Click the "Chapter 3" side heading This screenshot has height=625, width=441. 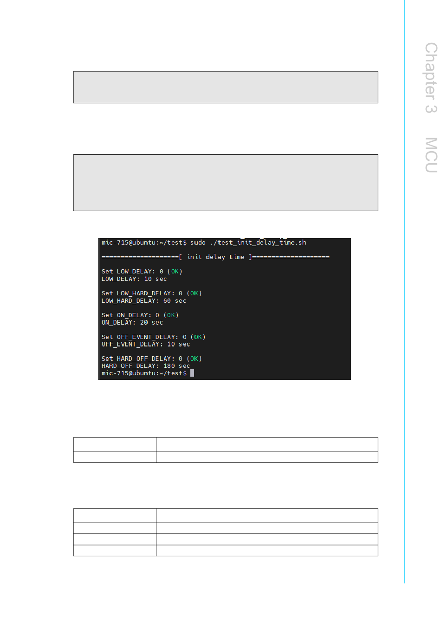[431, 78]
